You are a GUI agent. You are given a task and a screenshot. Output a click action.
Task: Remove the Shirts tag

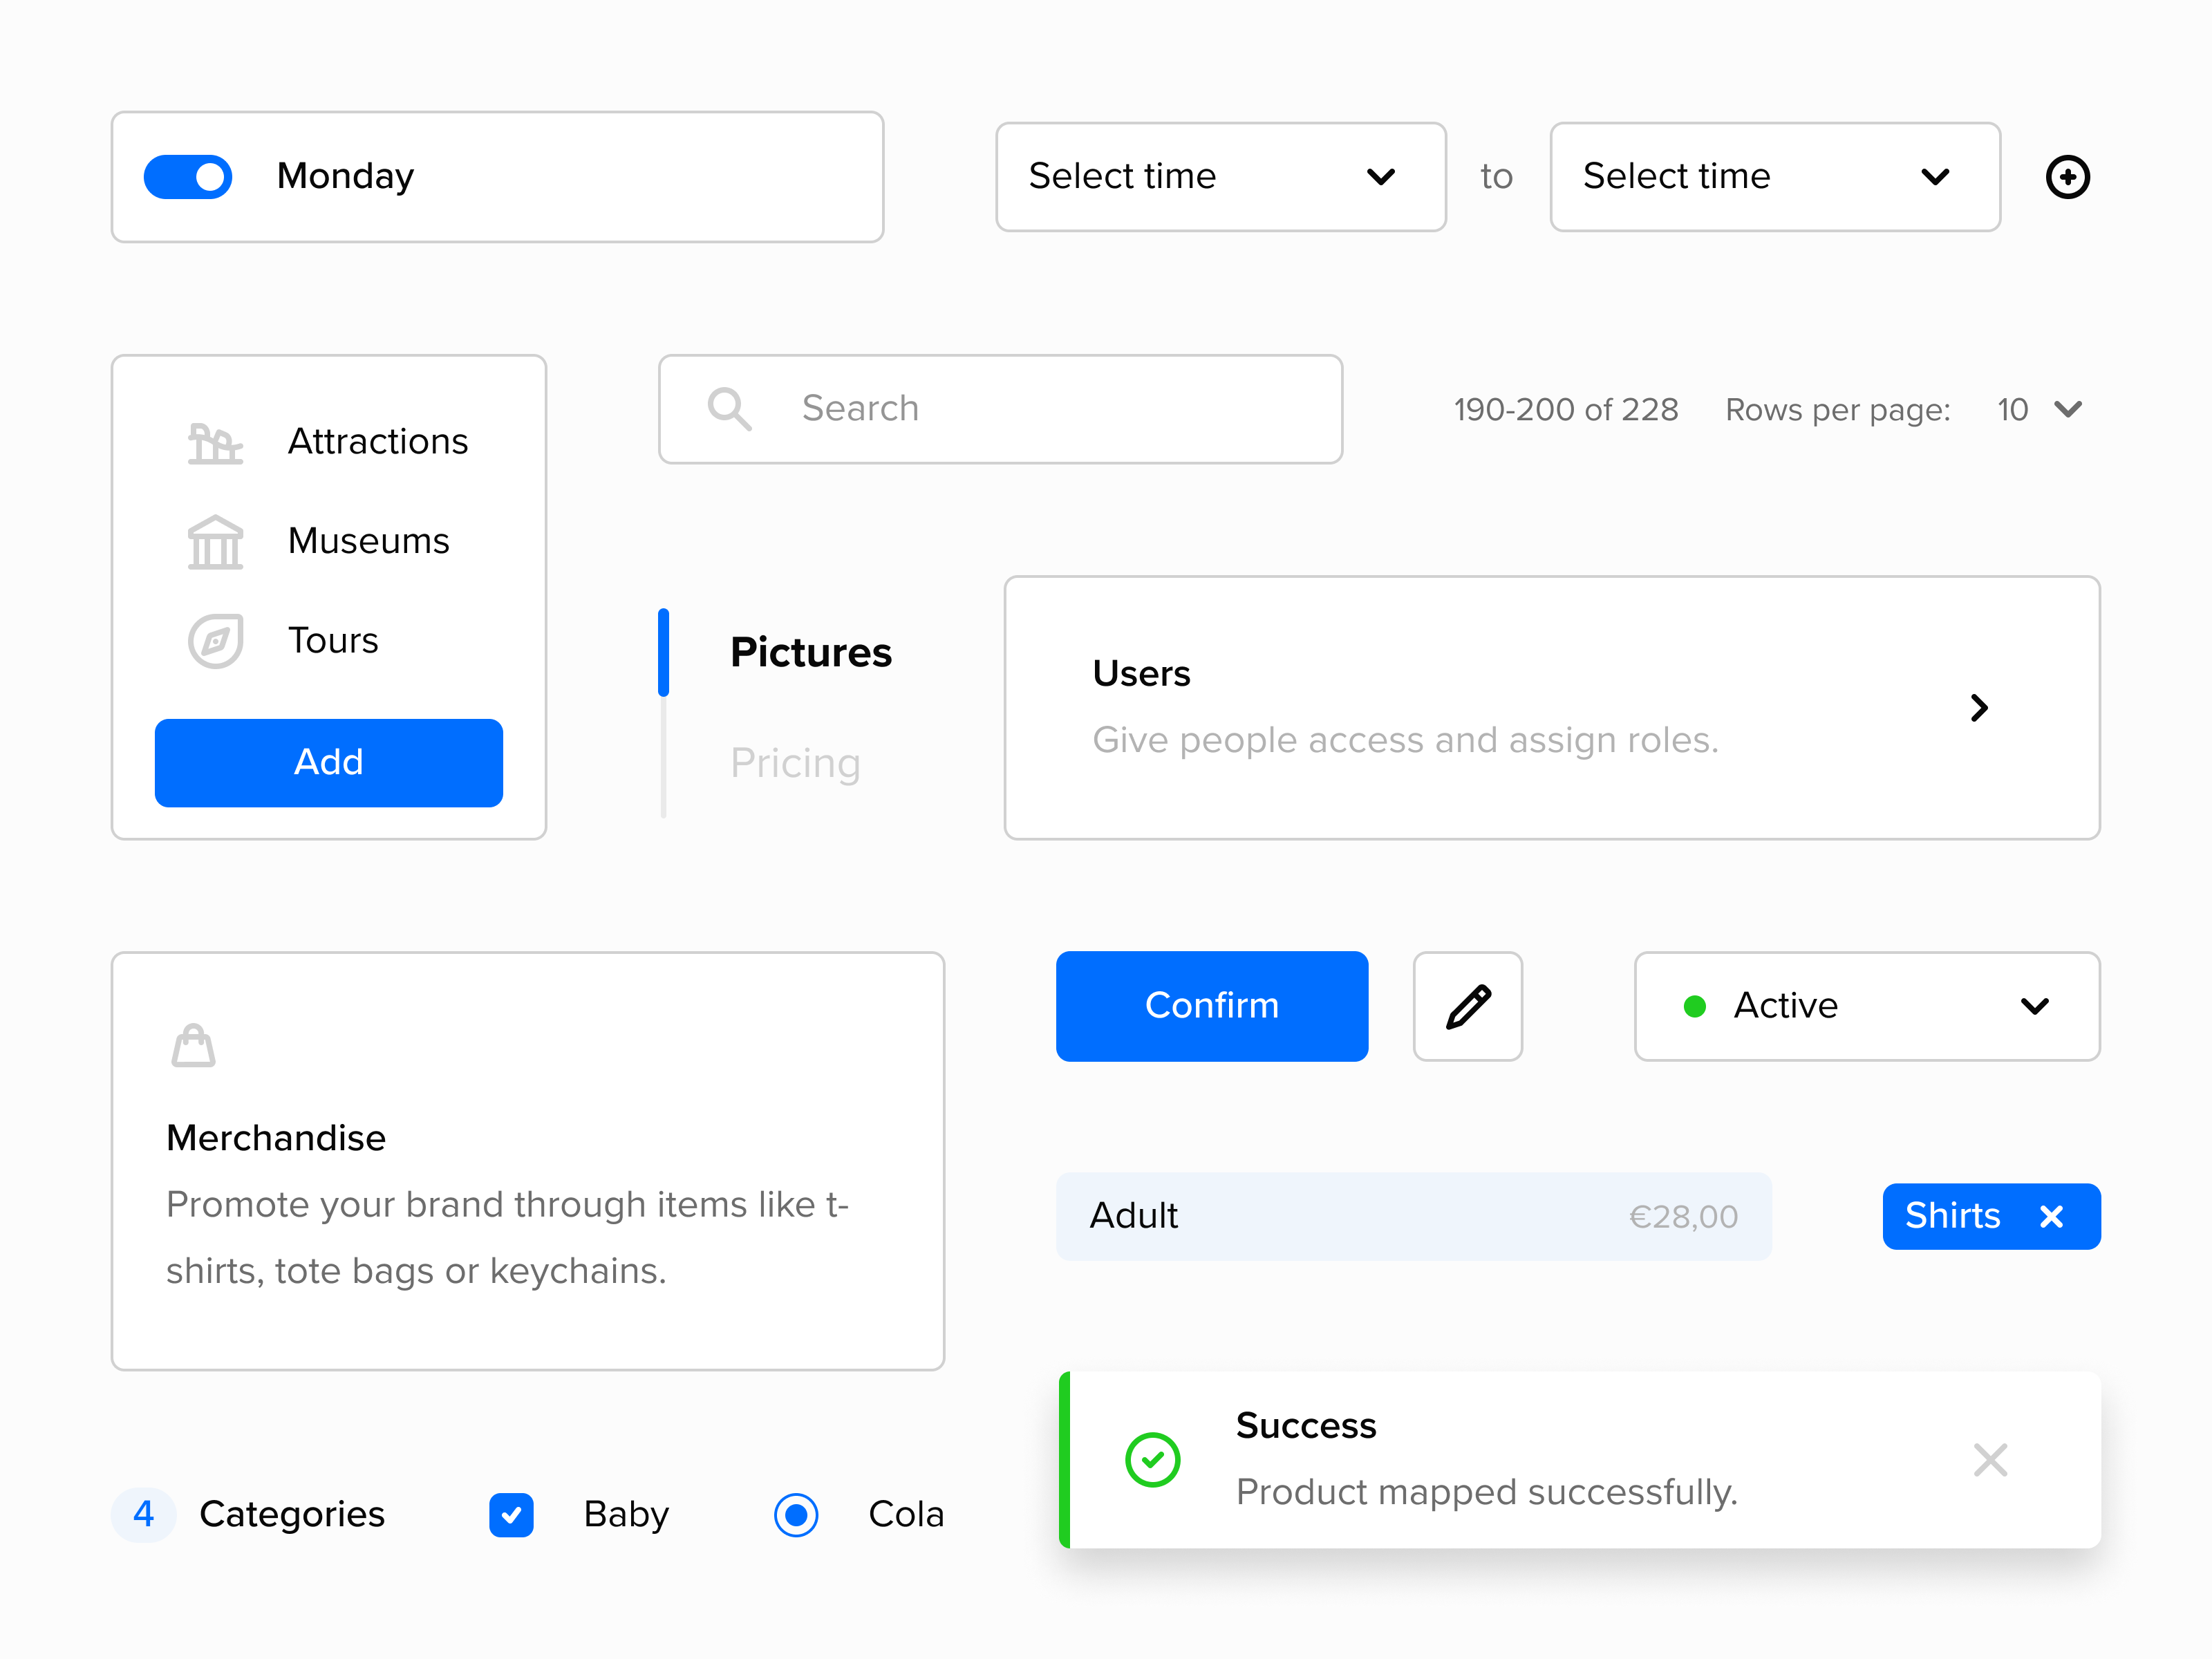[x=2053, y=1216]
